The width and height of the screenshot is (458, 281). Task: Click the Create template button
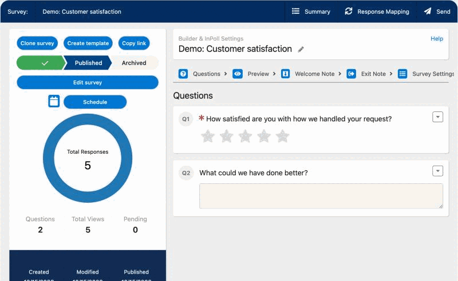coord(88,43)
